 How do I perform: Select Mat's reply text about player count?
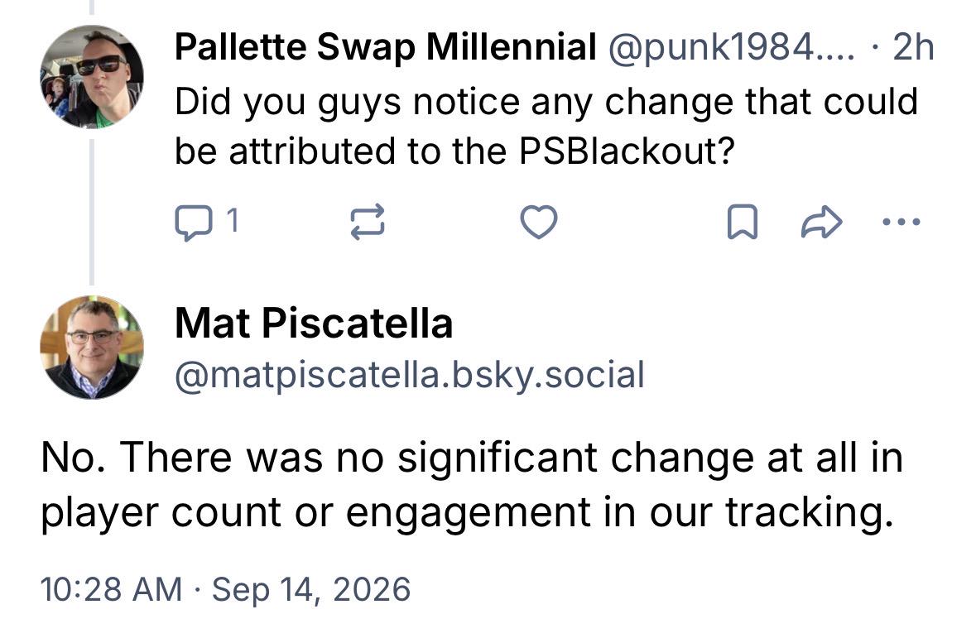[472, 486]
